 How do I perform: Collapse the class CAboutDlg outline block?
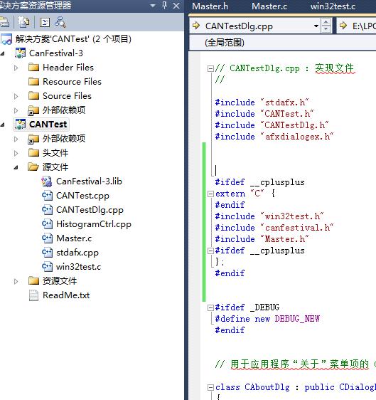[210, 388]
